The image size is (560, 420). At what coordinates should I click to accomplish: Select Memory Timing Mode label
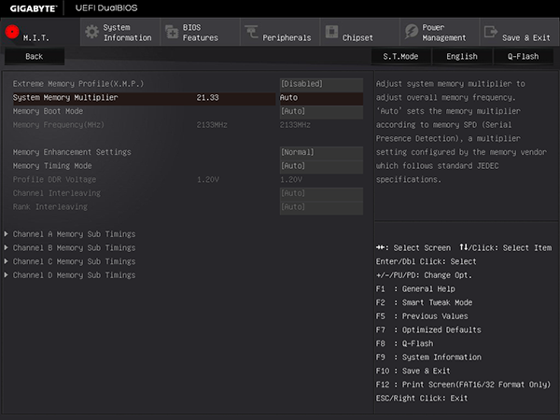coord(52,166)
